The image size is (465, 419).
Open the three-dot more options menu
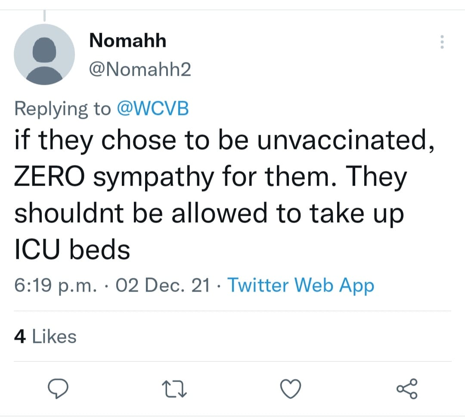(x=441, y=42)
